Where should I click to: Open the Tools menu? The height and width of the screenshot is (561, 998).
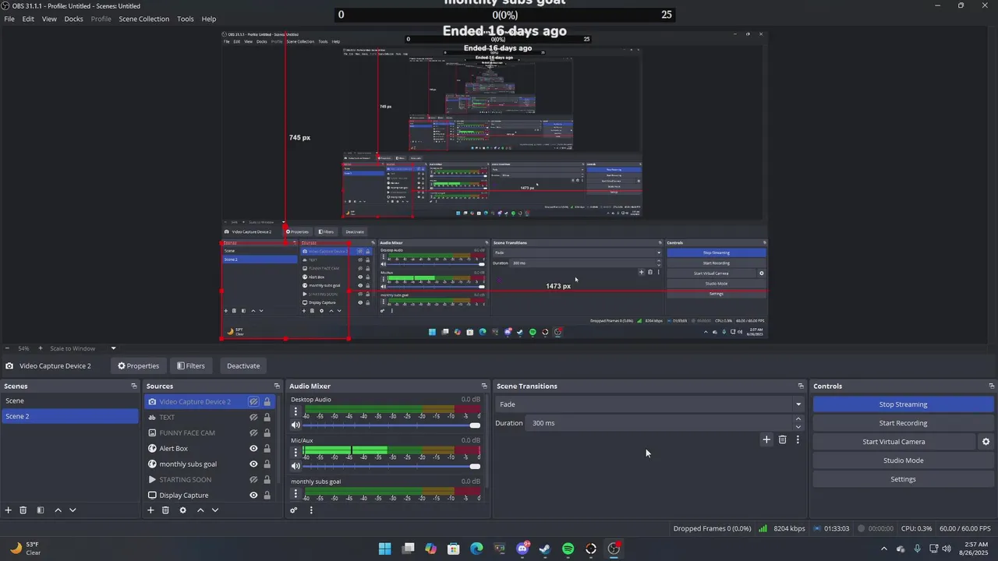click(x=186, y=19)
